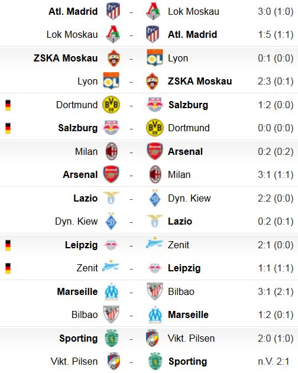Screen dimensions: 298x373
Task: Open the 3:0 (1:0) Atl. Madrid result
Action: click(276, 11)
